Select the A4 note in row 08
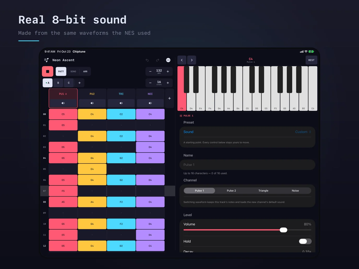359x269 pixels. [x=92, y=202]
